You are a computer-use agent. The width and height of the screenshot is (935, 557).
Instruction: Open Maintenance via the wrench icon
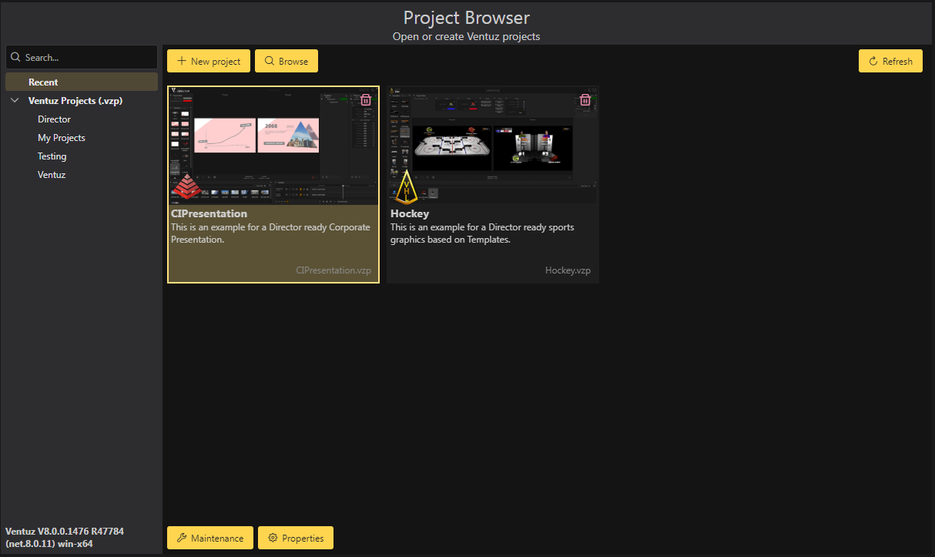pos(182,539)
